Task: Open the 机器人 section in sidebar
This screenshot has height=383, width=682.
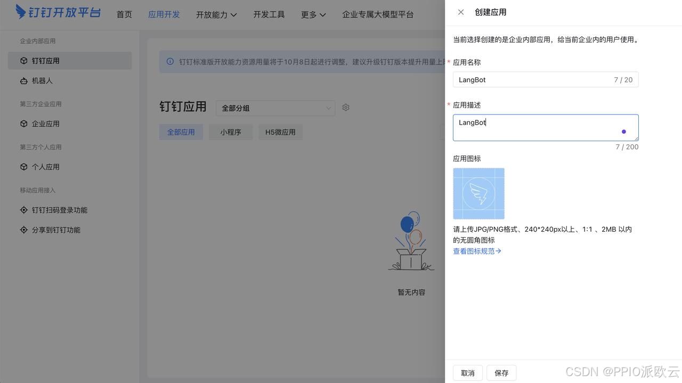Action: point(42,80)
